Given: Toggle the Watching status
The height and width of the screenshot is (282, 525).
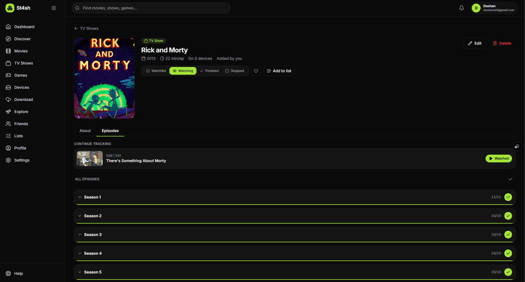Looking at the screenshot, I should tap(183, 71).
